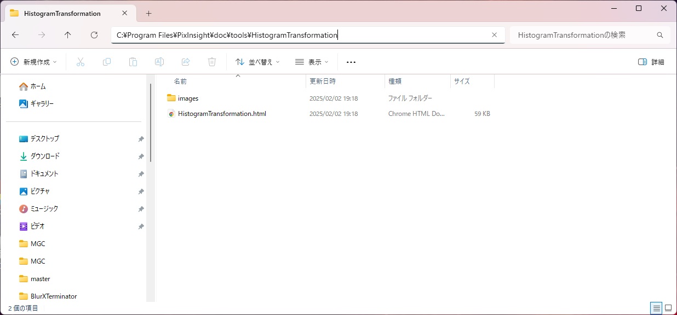
Task: Click the images folder icon
Action: coord(171,98)
